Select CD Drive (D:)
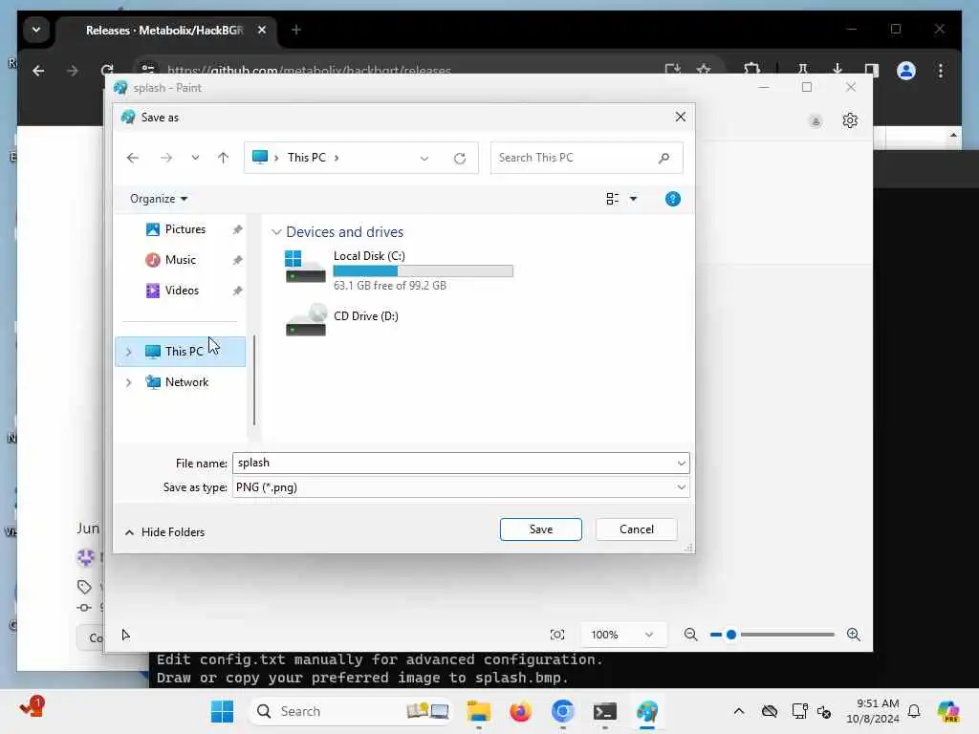This screenshot has width=979, height=734. point(341,319)
